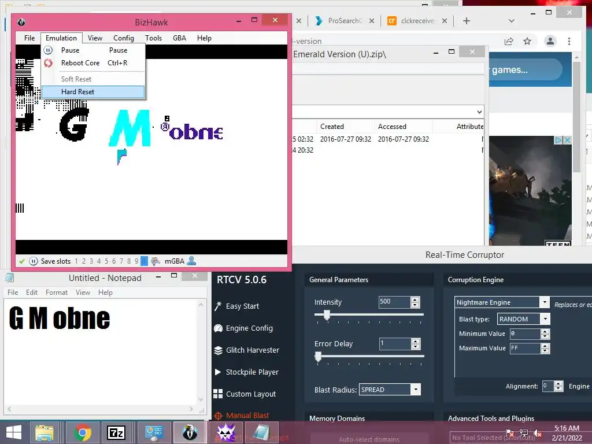This screenshot has height=444, width=592.
Task: Select save slot 5 in BizHawk
Action: (106, 261)
